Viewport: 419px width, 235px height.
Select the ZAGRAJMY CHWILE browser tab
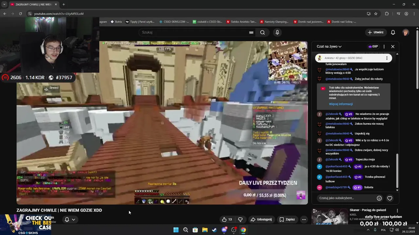(x=34, y=5)
